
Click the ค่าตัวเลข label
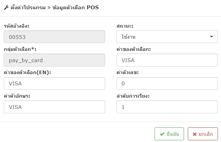pos(128,72)
